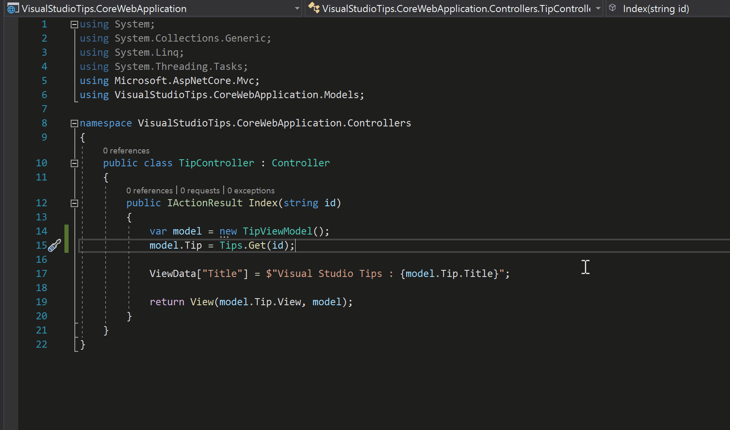This screenshot has height=430, width=730.
Task: Select line number 22 in the margin
Action: coord(41,344)
